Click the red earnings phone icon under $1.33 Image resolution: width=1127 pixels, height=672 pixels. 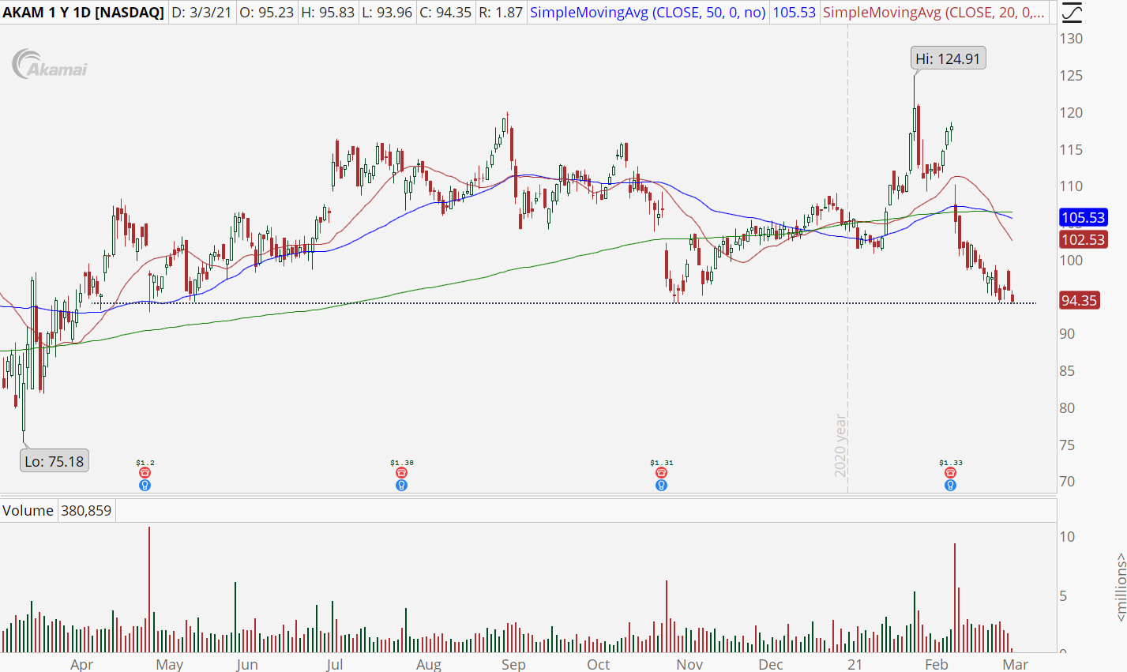[x=950, y=473]
